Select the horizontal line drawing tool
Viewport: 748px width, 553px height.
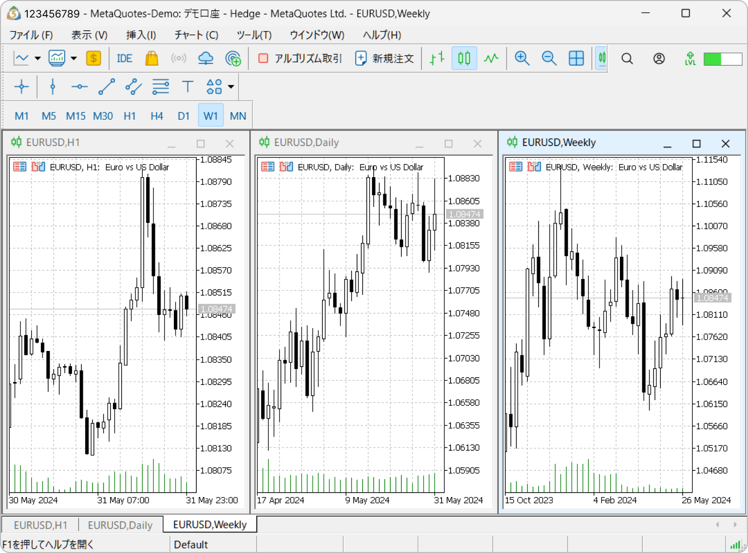79,87
